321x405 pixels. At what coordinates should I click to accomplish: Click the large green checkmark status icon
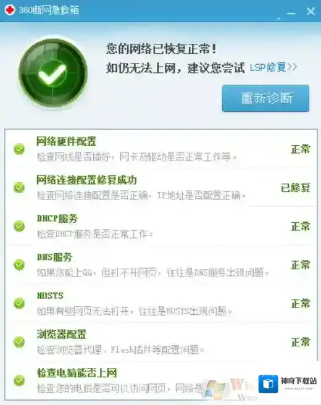pyautogui.click(x=52, y=73)
